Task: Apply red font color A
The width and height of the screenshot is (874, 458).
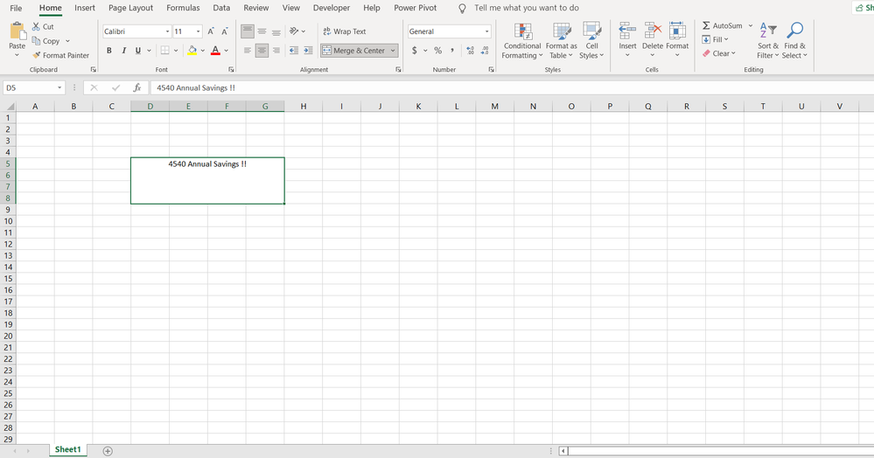Action: click(x=216, y=51)
